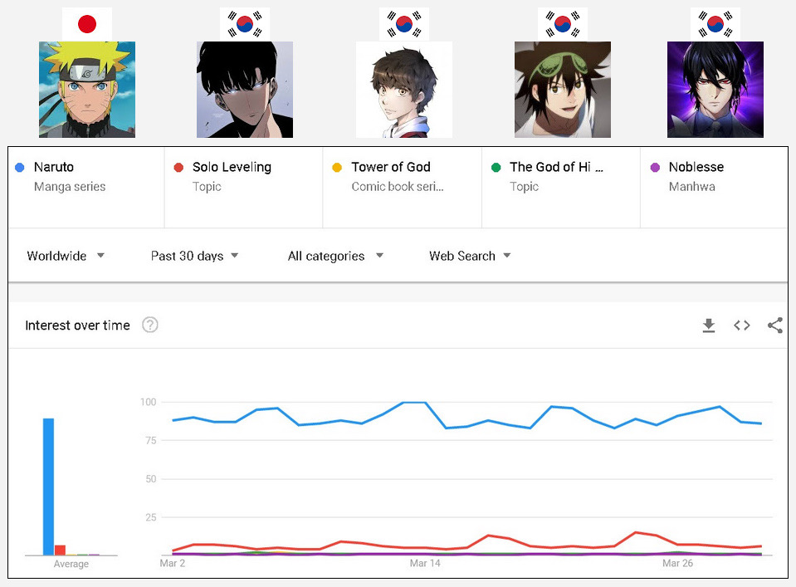This screenshot has width=796, height=587.
Task: Click the Japanese flag above Naruto
Action: 87,24
